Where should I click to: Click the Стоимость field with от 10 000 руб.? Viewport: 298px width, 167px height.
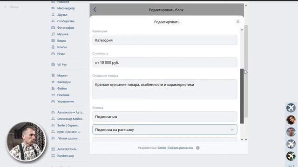pos(165,62)
